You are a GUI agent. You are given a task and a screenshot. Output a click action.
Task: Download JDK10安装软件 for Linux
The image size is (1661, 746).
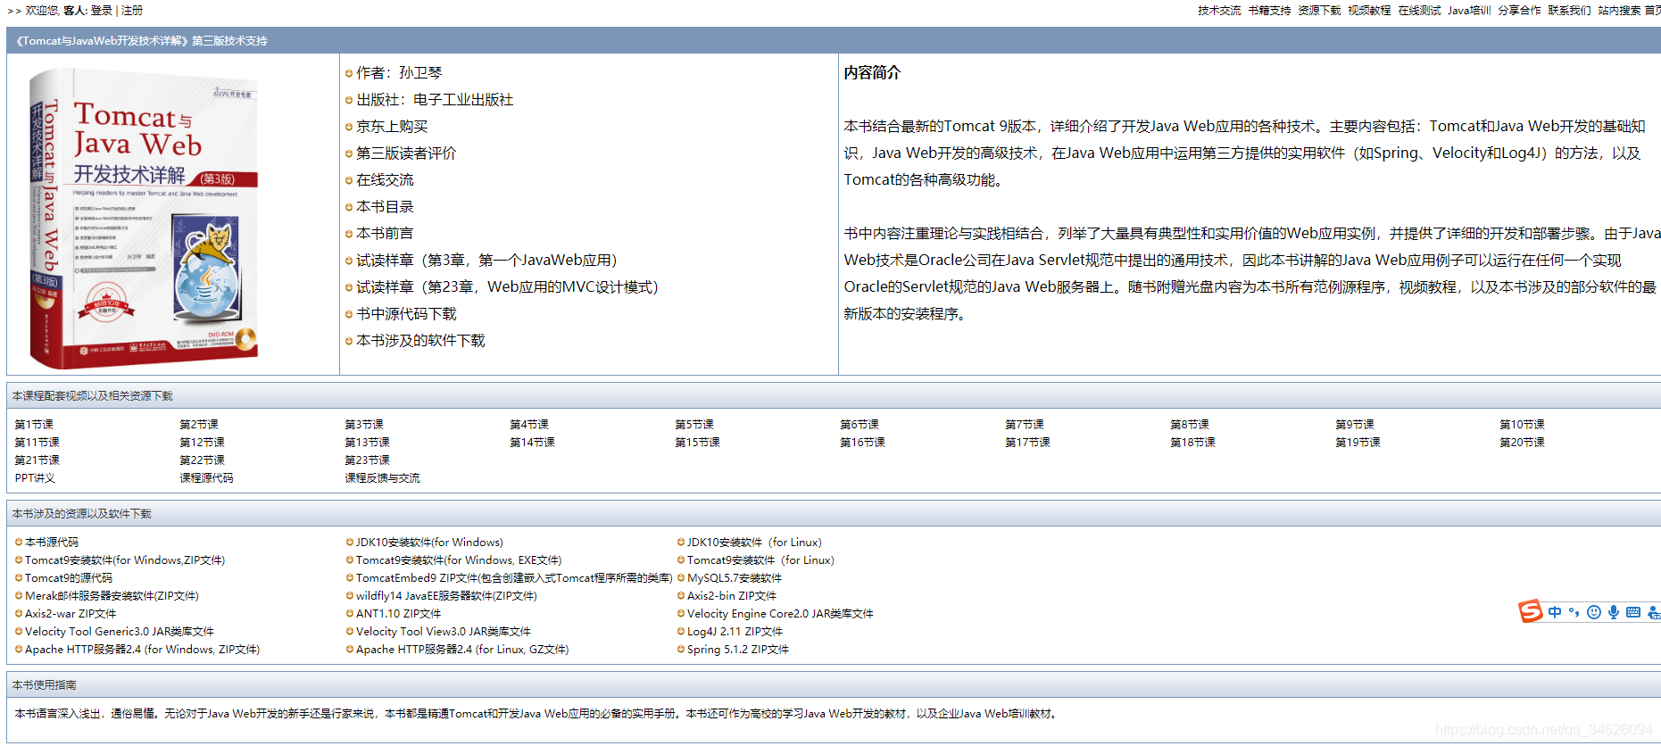(754, 543)
